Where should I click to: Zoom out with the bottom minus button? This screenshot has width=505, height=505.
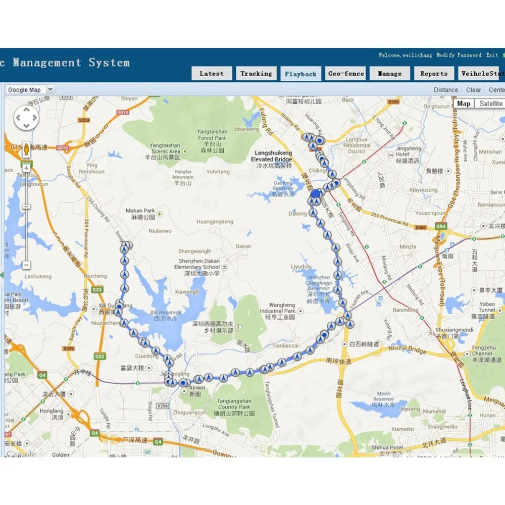pos(26,265)
